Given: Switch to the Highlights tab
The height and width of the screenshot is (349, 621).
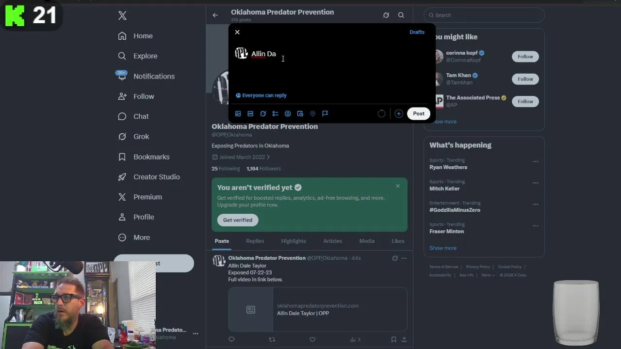Looking at the screenshot, I should [294, 241].
